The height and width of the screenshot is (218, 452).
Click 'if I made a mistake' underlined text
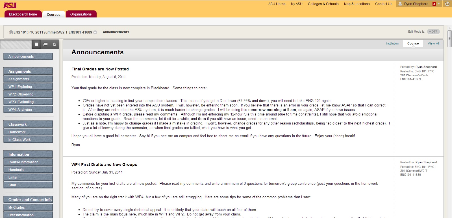coord(169,123)
